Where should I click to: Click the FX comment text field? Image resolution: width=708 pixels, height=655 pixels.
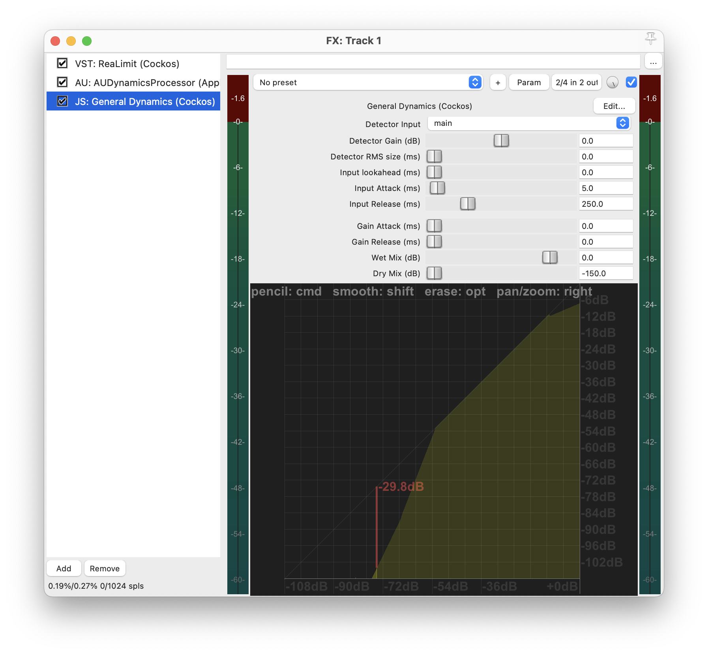pos(433,62)
